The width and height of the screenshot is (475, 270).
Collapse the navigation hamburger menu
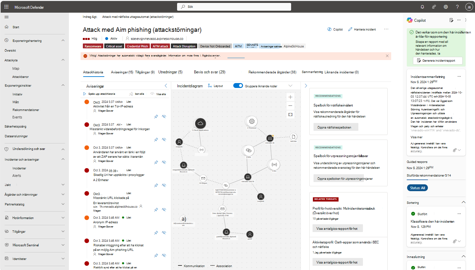[6, 17]
